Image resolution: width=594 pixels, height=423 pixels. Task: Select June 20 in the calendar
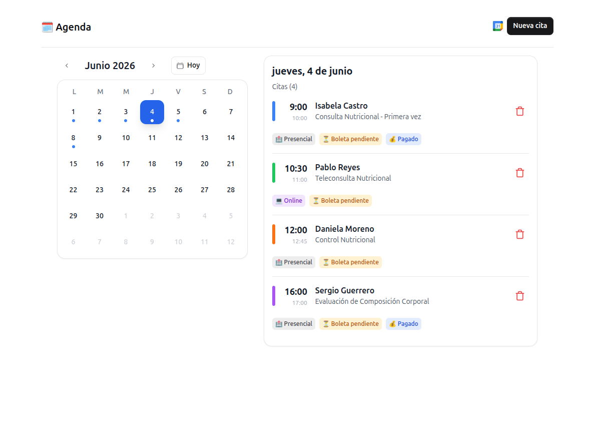[205, 164]
